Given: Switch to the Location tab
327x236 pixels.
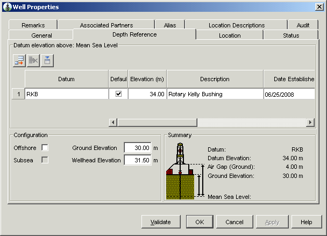Looking at the screenshot, I should coord(230,35).
